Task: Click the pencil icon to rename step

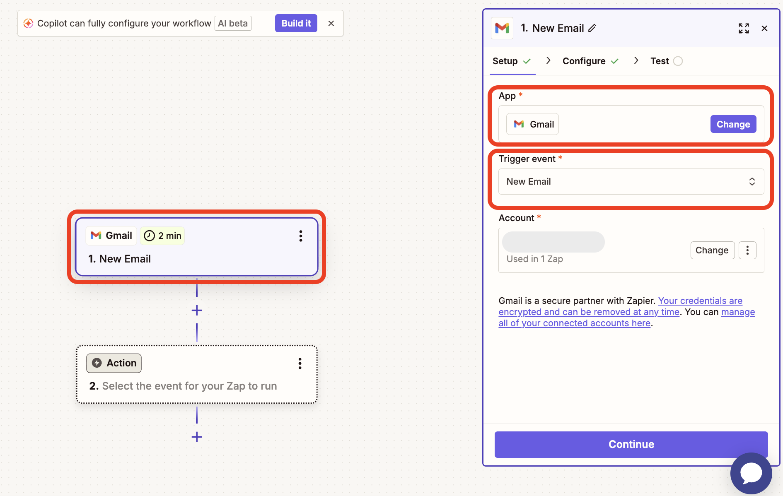Action: tap(592, 28)
